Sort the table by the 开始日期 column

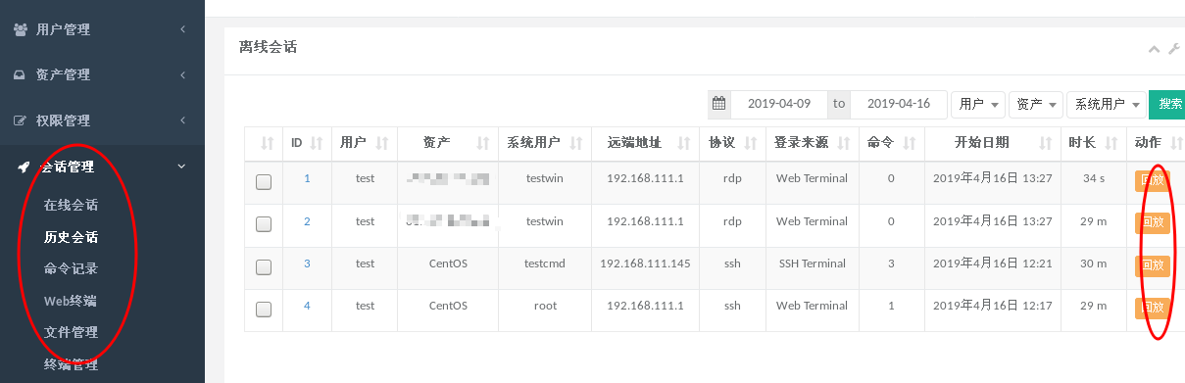(1046, 143)
